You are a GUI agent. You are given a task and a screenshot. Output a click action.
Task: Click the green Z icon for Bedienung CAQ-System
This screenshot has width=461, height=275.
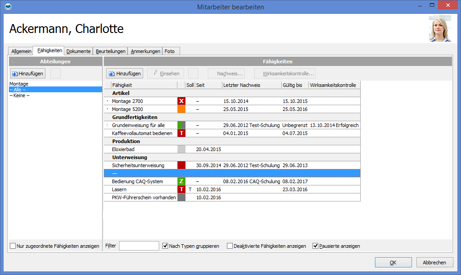[x=181, y=181]
